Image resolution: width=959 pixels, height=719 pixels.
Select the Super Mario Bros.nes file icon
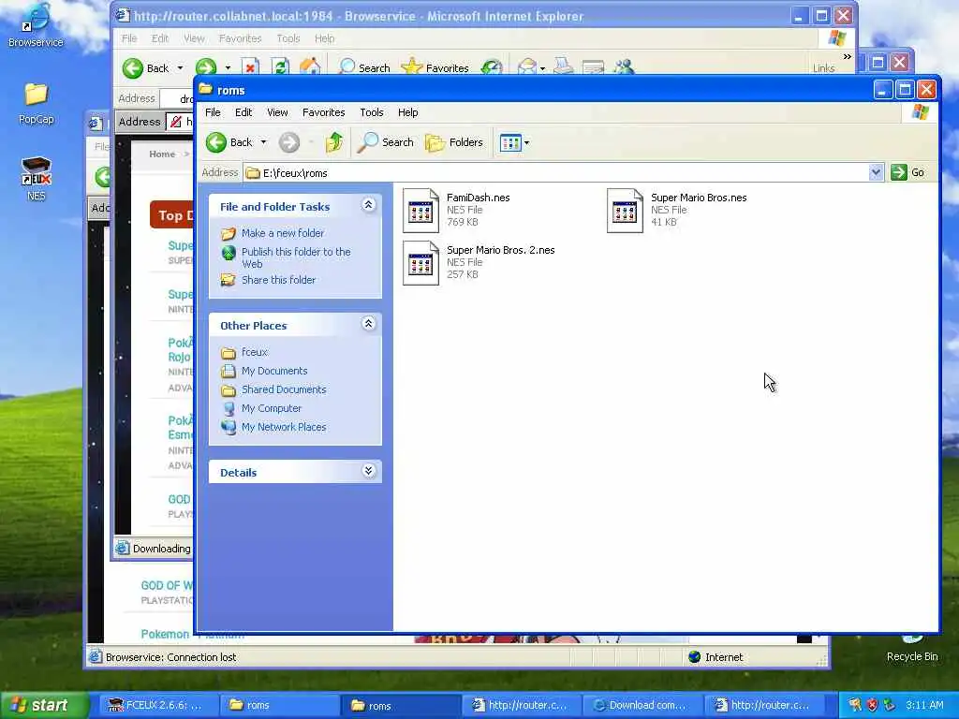pos(625,211)
